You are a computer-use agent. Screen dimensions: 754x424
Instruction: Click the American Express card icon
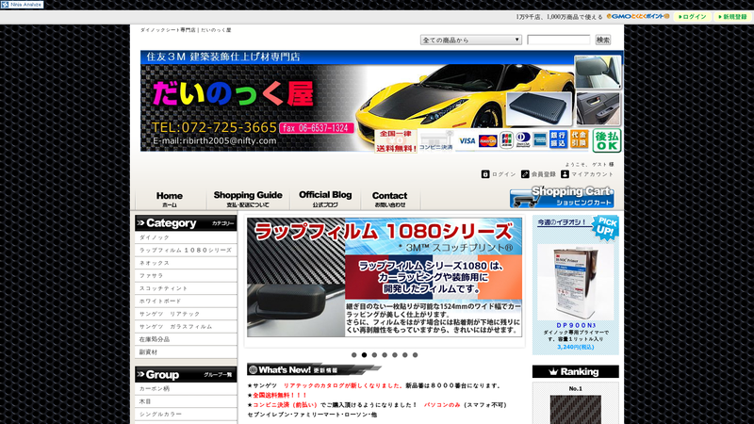[539, 139]
